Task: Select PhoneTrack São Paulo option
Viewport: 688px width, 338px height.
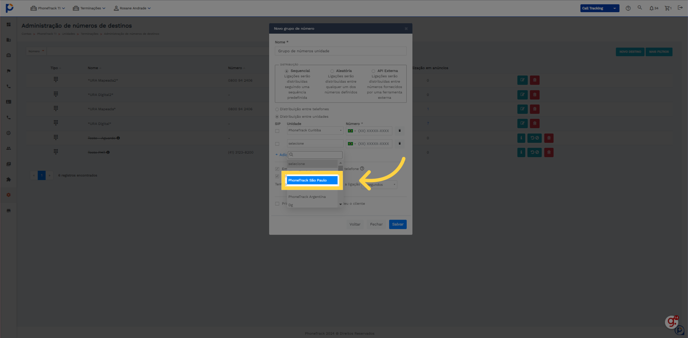Action: click(x=312, y=180)
